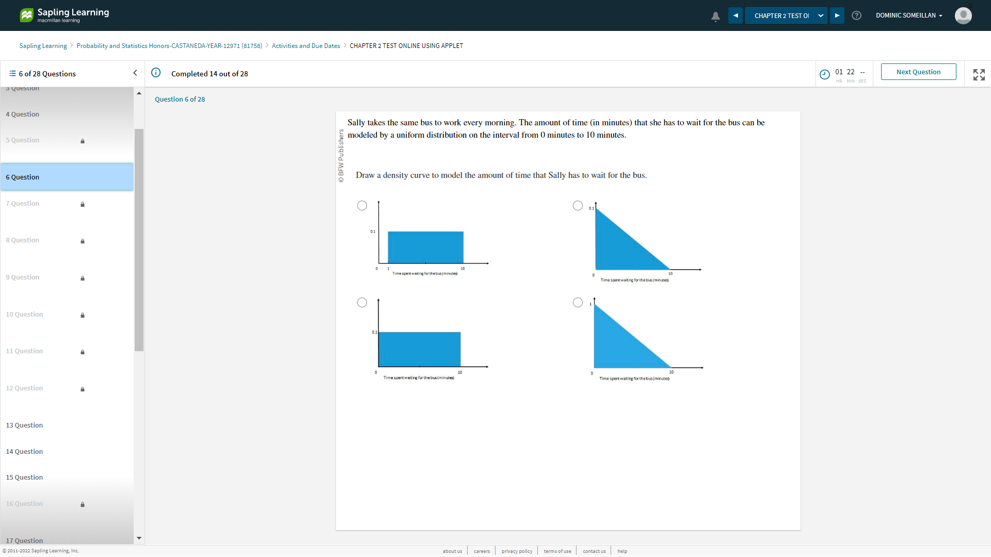This screenshot has width=991, height=557.
Task: Click the completion info icon
Action: [x=156, y=73]
